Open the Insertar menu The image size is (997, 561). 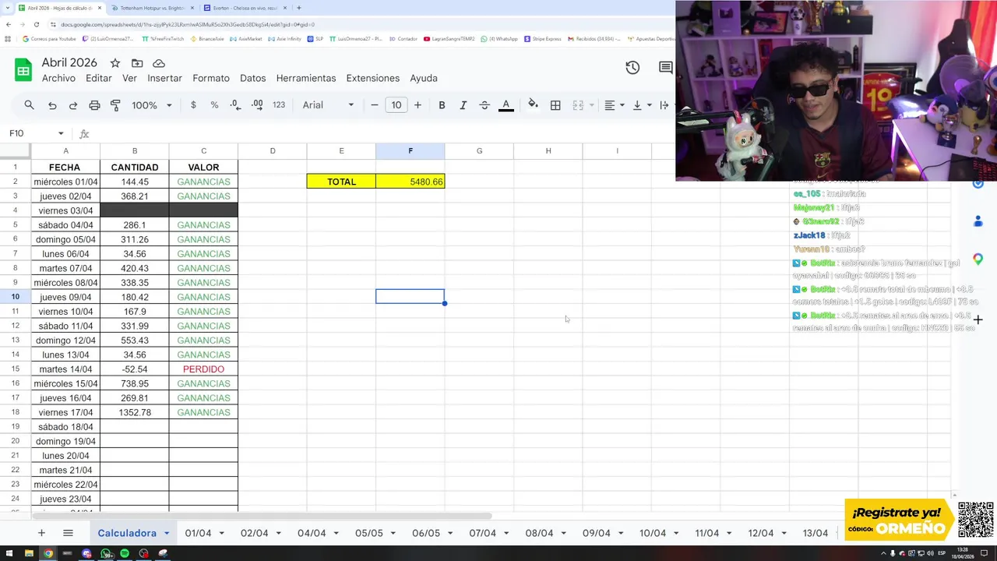[164, 78]
